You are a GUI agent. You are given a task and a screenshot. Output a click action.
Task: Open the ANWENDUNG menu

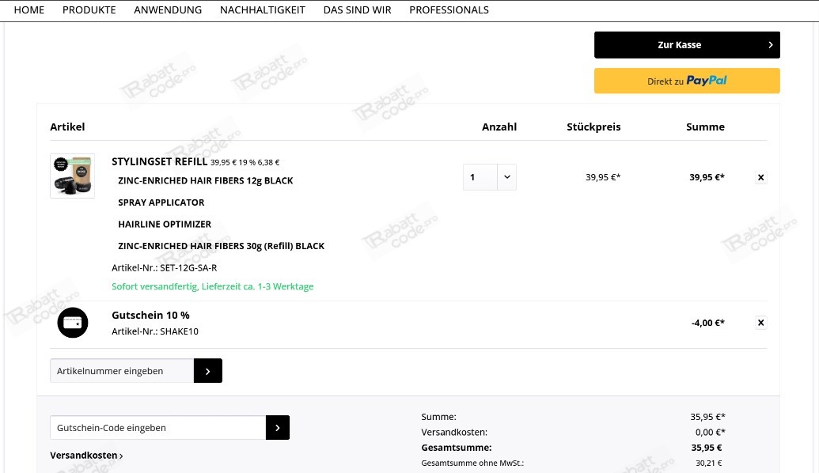168,10
